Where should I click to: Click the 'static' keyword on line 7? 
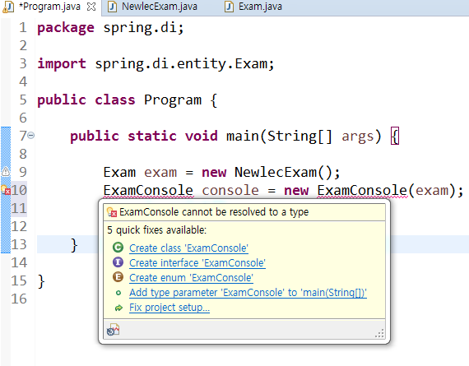coord(152,136)
